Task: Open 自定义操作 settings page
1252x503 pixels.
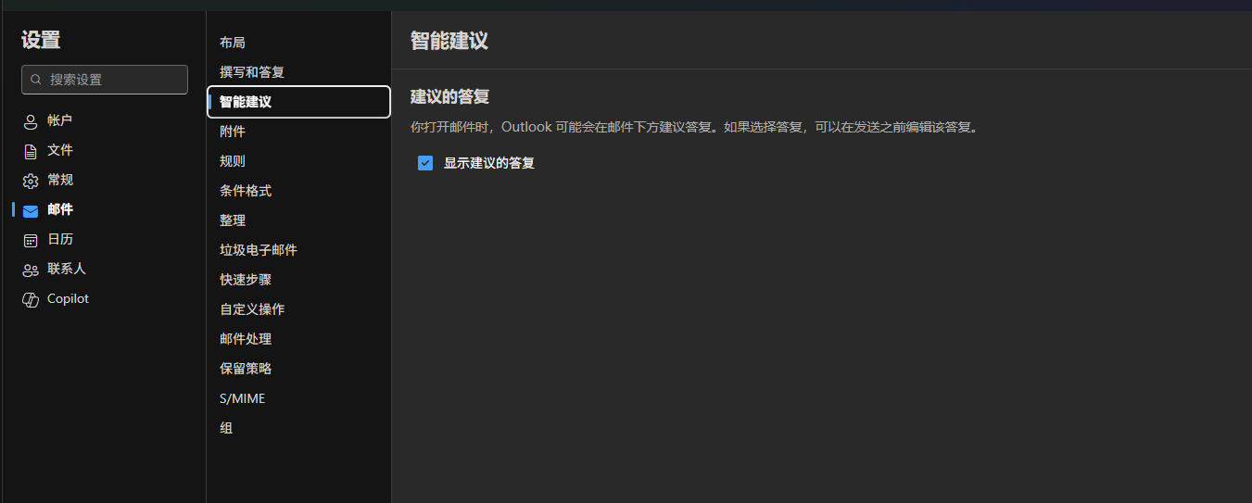Action: 298,309
